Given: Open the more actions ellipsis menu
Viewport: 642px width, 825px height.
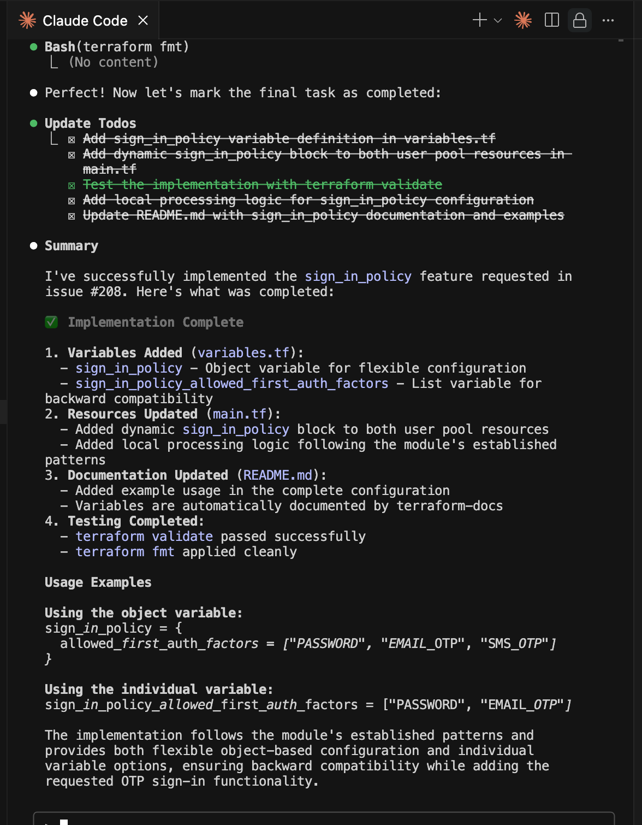Looking at the screenshot, I should pos(608,20).
